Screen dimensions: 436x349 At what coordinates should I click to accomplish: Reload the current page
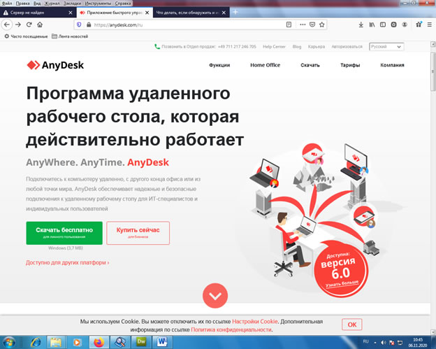[29, 24]
